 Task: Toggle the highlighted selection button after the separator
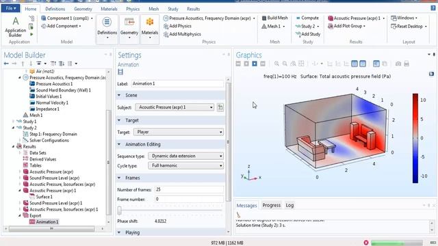376,64
